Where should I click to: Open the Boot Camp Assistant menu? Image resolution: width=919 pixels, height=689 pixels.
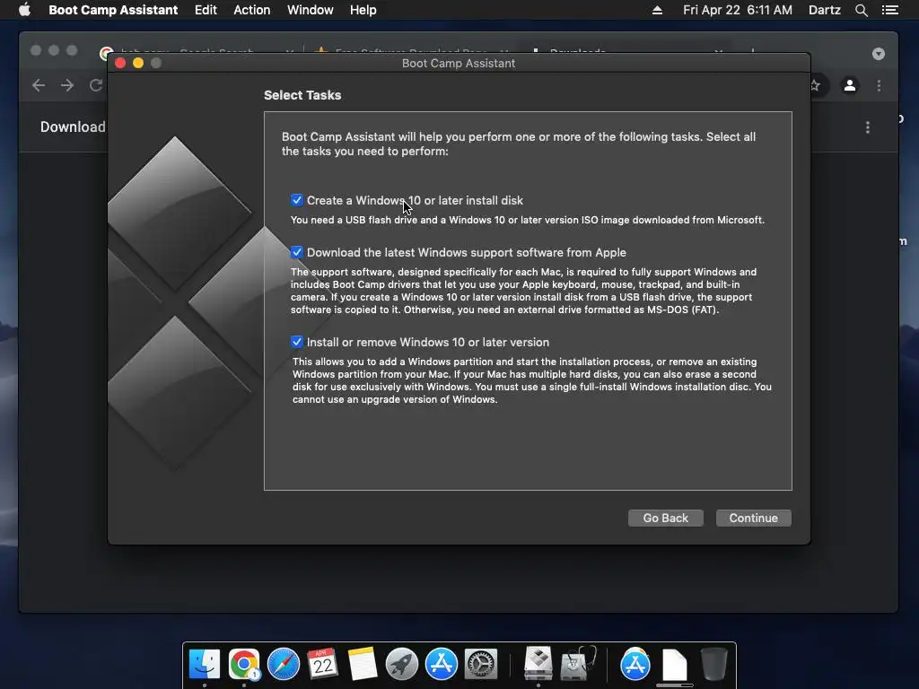click(x=113, y=10)
